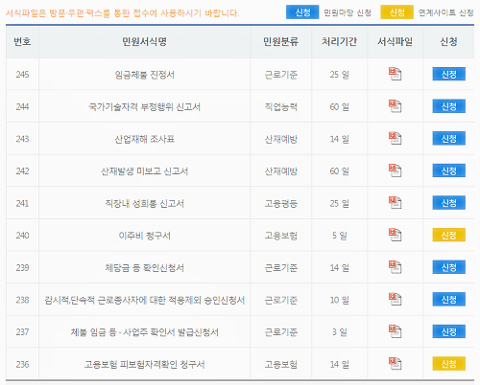480x385 pixels.
Task: Open form name 이주비 청구서
Action: (x=145, y=236)
